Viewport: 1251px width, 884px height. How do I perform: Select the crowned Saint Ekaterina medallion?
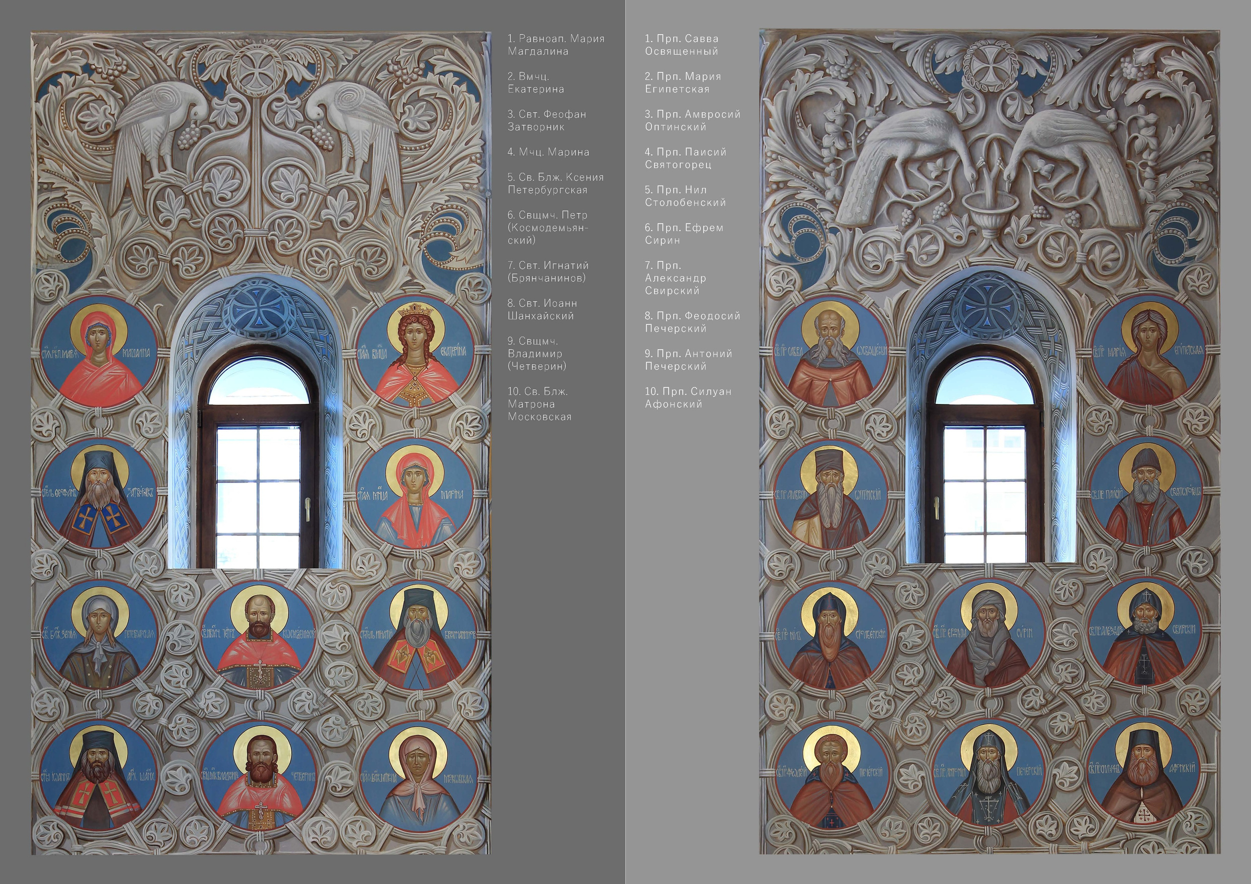pos(416,352)
